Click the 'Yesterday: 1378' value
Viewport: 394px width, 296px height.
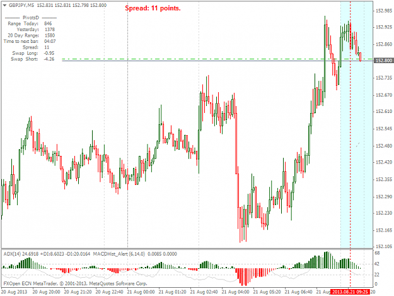point(50,30)
